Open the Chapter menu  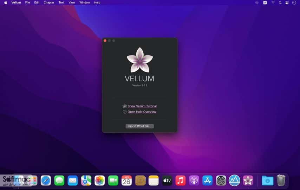click(49, 2)
